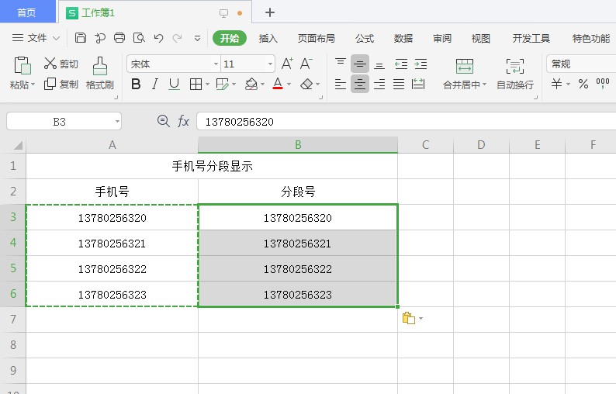
Task: Align text right
Action: [379, 84]
